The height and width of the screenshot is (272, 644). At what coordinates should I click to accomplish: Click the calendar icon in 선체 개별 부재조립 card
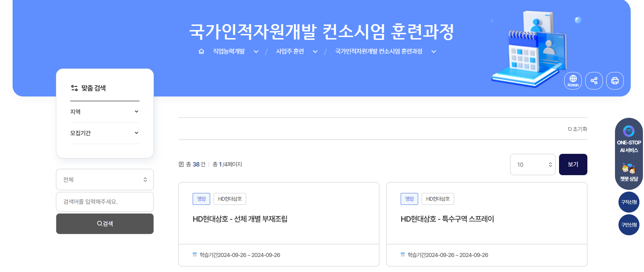[x=195, y=255]
